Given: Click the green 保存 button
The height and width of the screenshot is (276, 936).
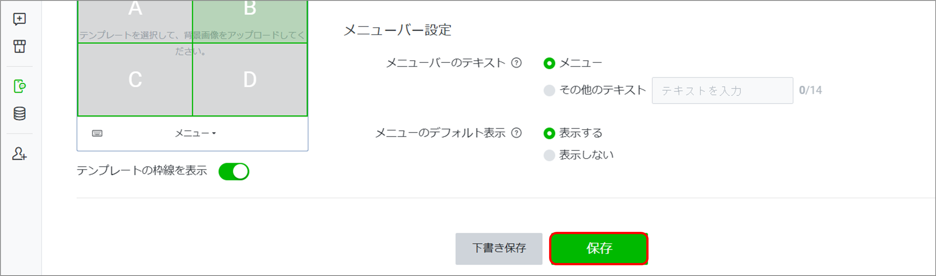Looking at the screenshot, I should 599,248.
